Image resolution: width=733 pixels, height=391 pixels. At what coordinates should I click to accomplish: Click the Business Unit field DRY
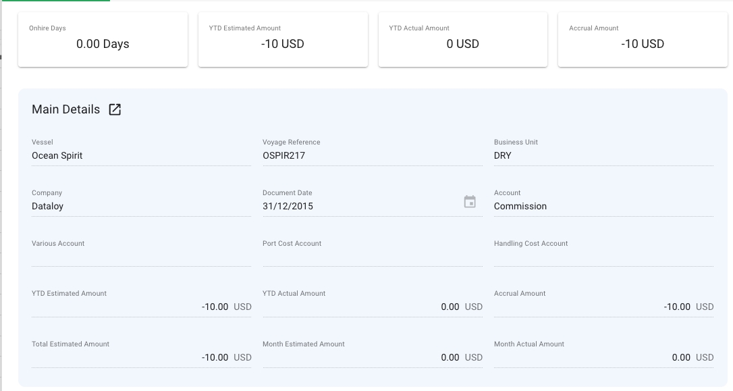pyautogui.click(x=603, y=155)
